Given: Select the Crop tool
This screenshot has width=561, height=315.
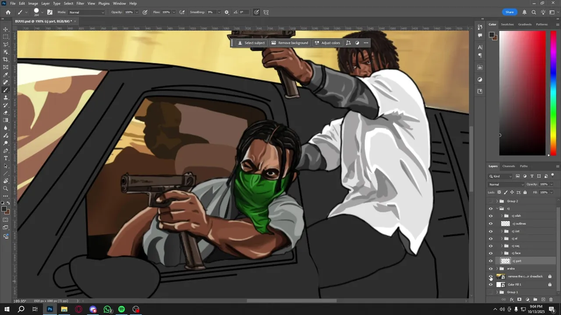Looking at the screenshot, I should pos(6,59).
